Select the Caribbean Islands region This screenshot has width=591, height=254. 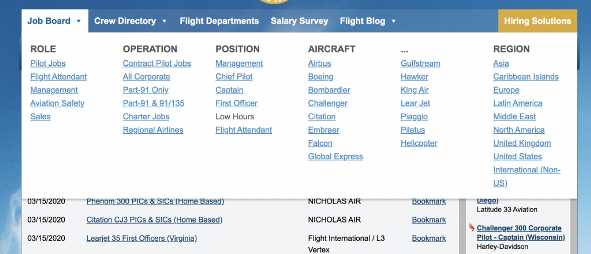(525, 77)
